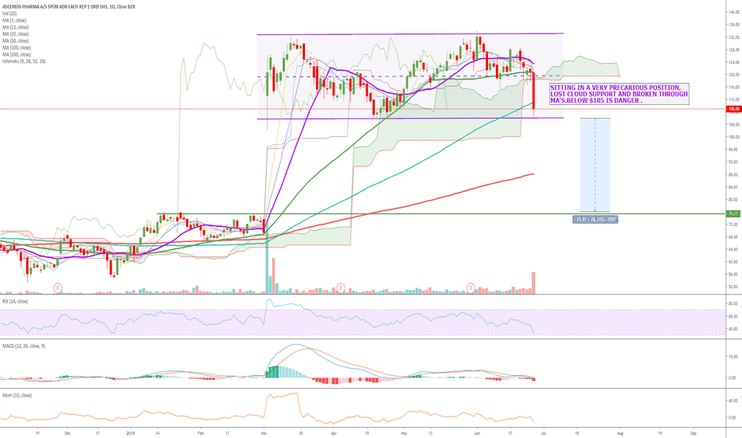742x438 pixels.
Task: Click 68.00 on the price axis
Action: point(734,237)
